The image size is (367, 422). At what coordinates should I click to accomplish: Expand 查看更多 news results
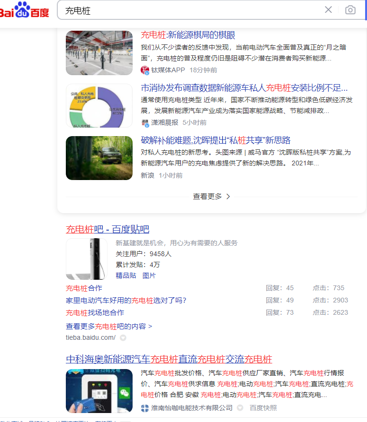[211, 197]
